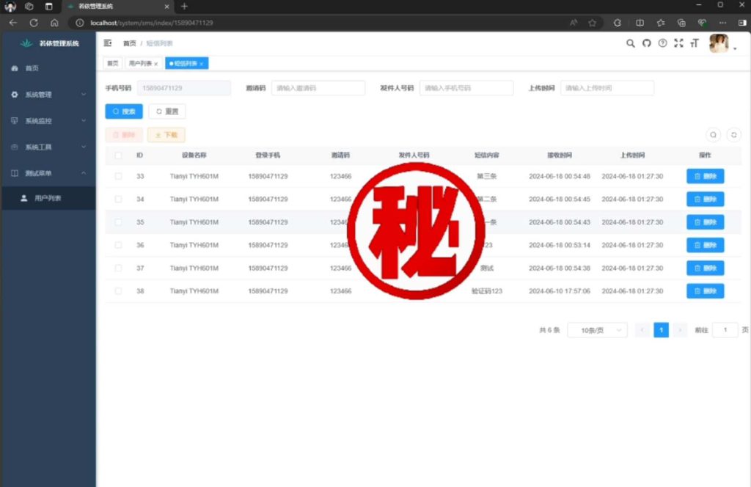Click the text size adjustment icon
This screenshot has width=751, height=487.
click(694, 43)
